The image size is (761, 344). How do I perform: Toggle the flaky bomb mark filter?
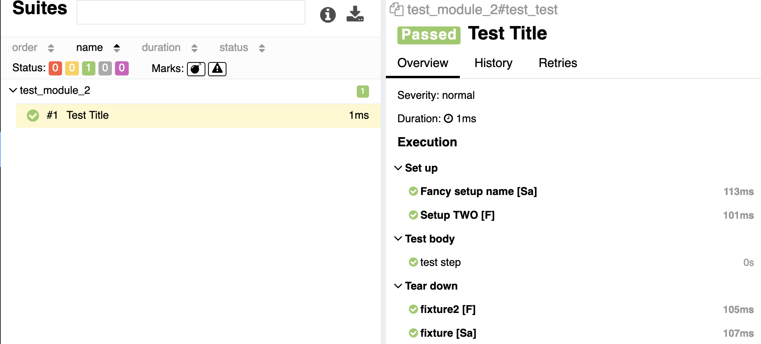(196, 69)
